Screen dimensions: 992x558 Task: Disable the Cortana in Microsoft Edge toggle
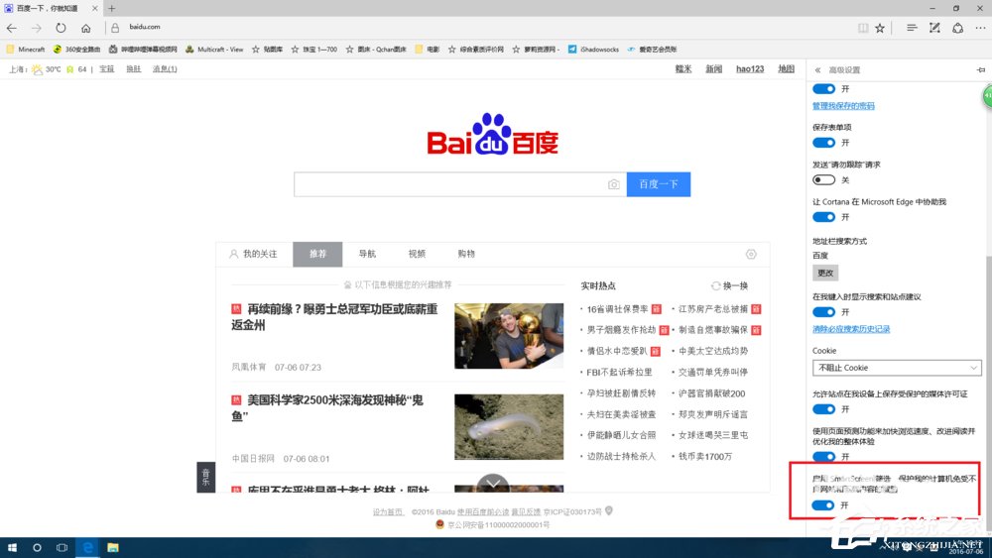coord(823,216)
